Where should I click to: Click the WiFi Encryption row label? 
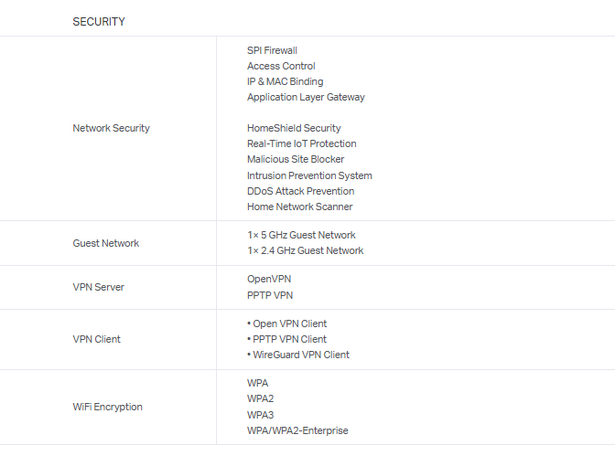107,407
